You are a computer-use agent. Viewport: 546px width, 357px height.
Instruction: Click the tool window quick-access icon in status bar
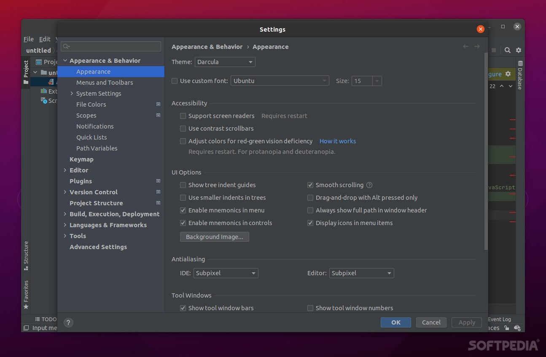(26, 328)
